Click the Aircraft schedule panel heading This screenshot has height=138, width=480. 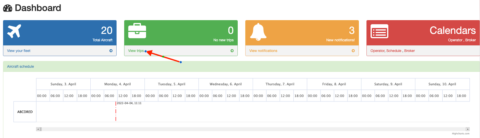click(20, 67)
